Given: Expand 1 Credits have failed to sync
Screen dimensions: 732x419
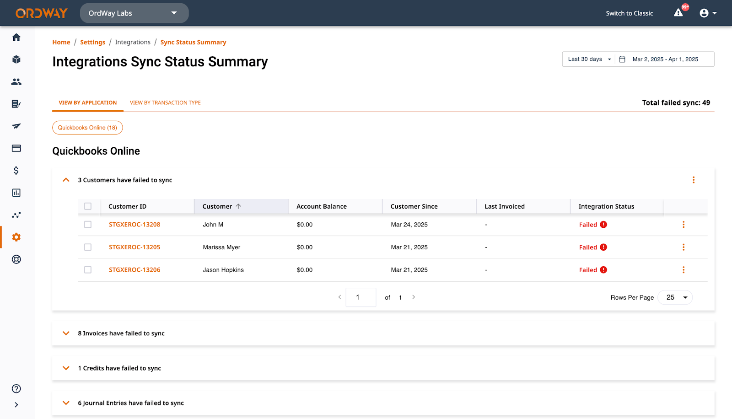Looking at the screenshot, I should click(66, 368).
